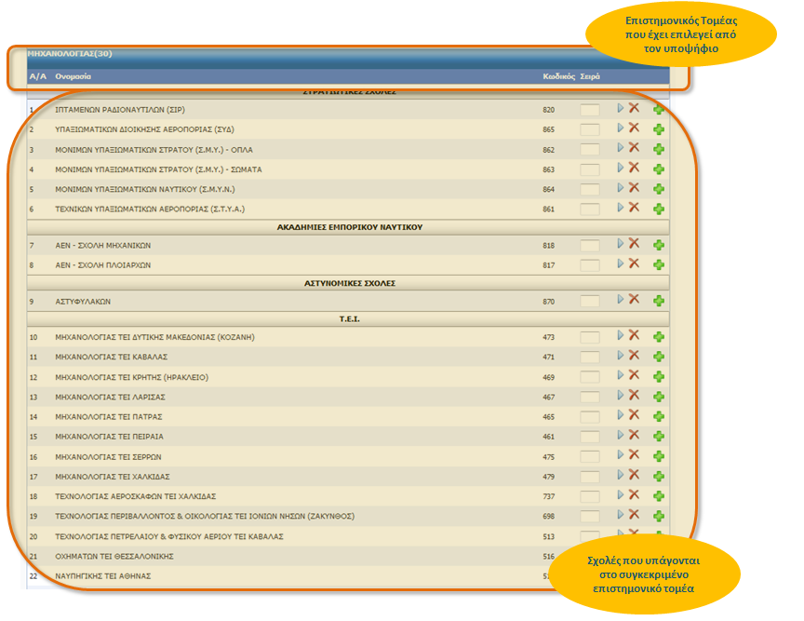
Task: Click the Ονομασία column header
Action: coord(74,76)
